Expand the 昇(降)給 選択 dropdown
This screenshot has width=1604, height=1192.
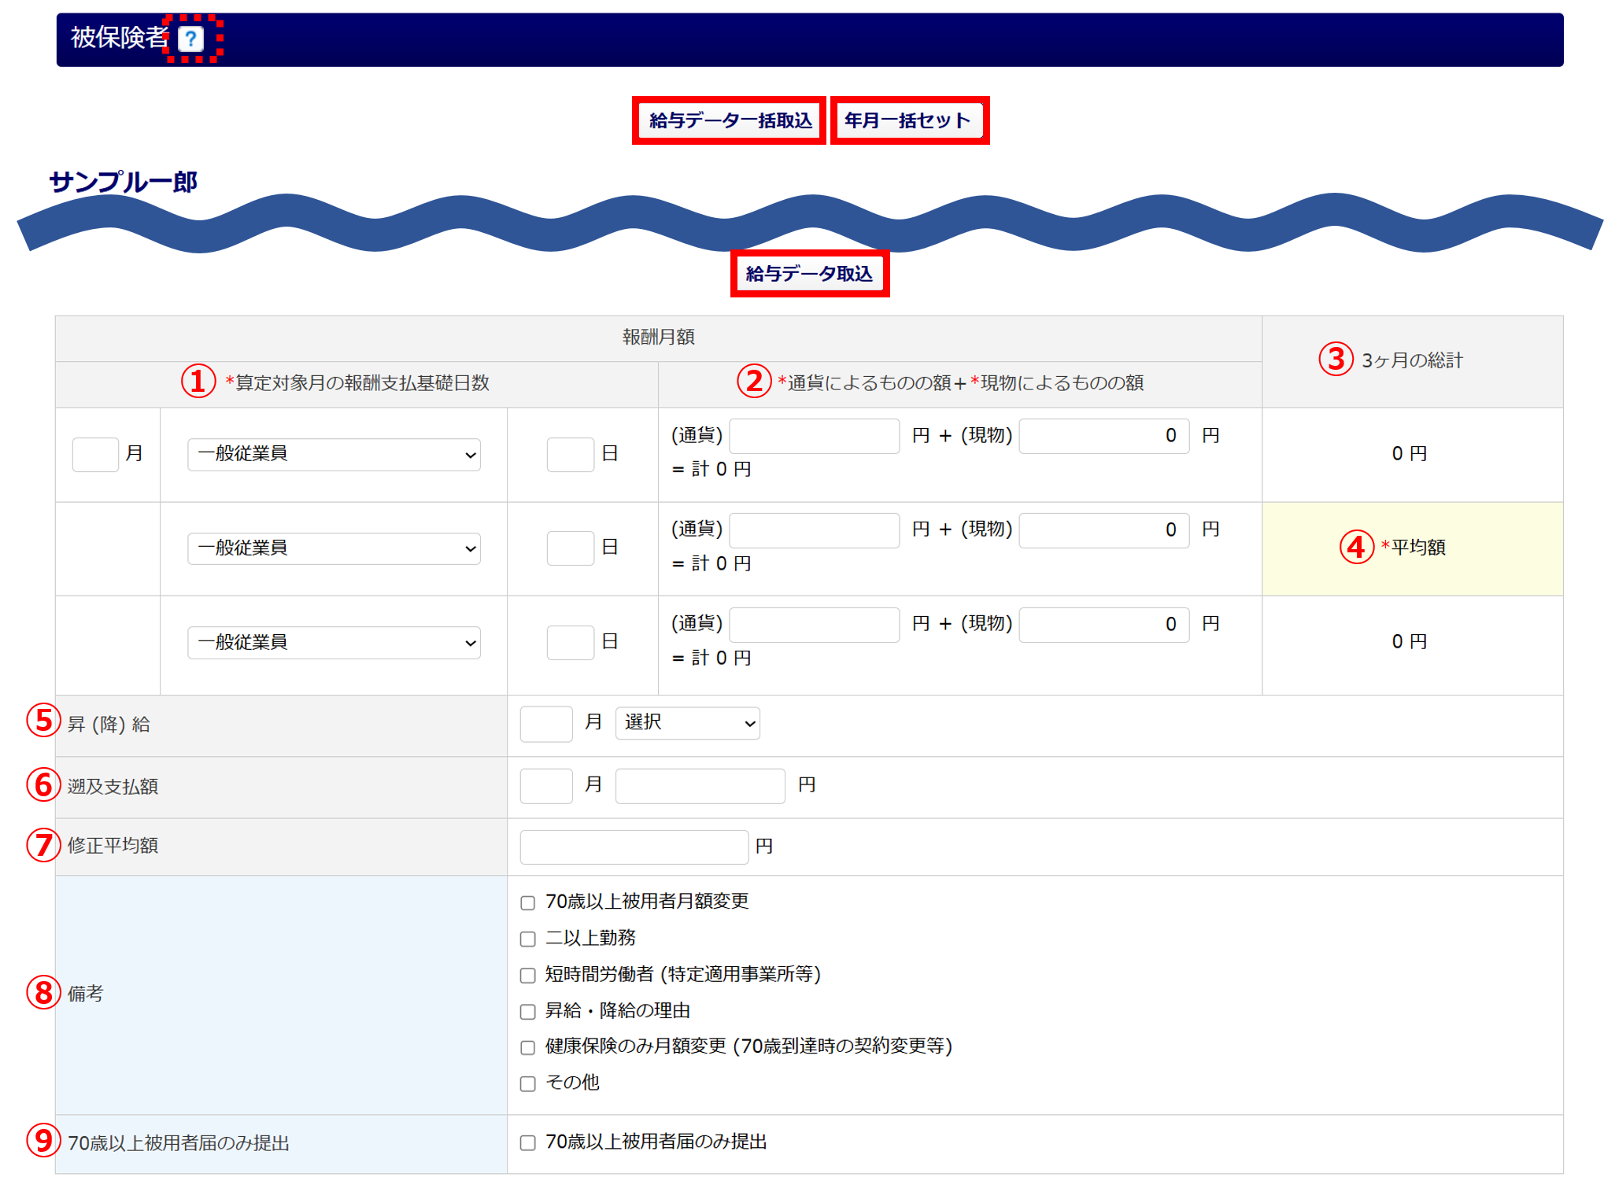pyautogui.click(x=687, y=723)
